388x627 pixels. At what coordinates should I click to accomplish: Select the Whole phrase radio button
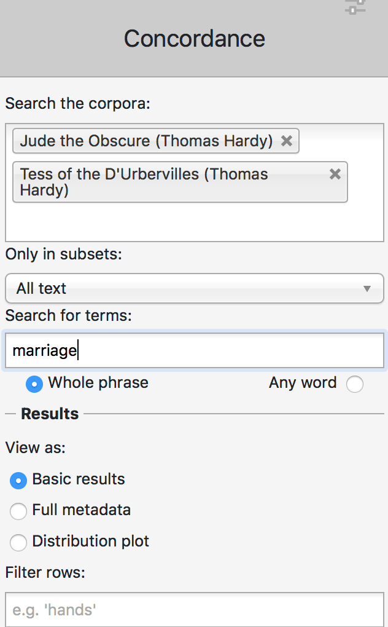(x=34, y=384)
